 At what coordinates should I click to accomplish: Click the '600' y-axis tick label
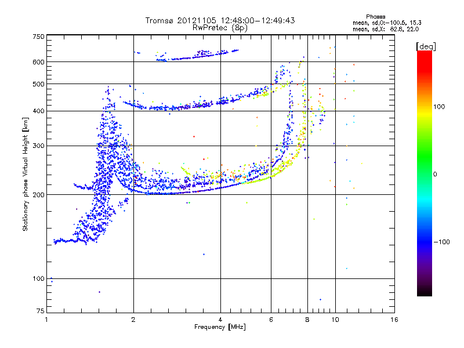(x=38, y=62)
